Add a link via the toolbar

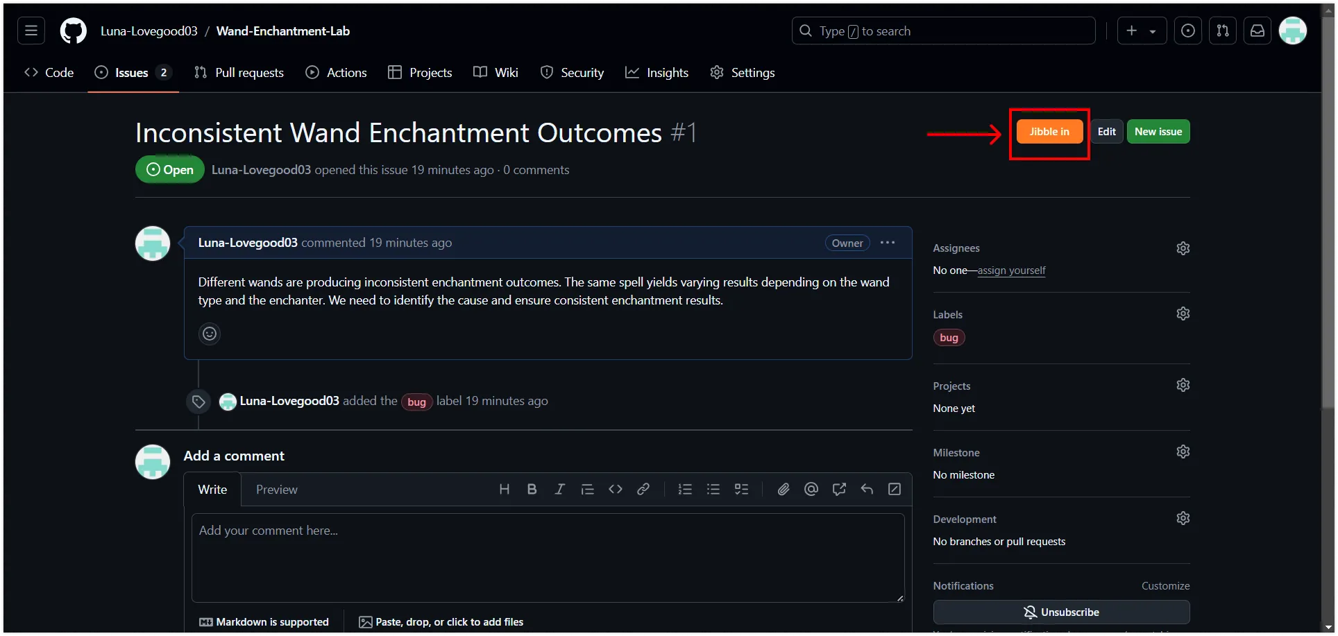[643, 490]
